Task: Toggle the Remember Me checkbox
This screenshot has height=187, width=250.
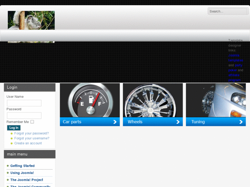Action: [32, 122]
